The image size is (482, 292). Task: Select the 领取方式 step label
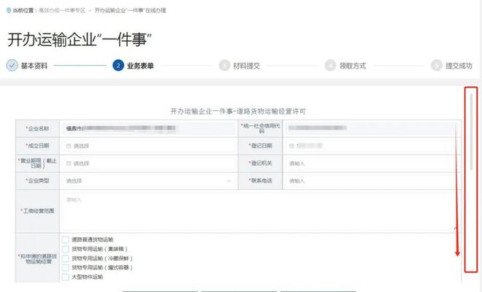(353, 66)
